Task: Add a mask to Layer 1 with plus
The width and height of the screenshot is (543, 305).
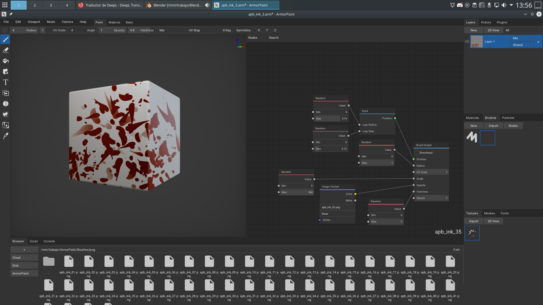Action: click(x=538, y=42)
